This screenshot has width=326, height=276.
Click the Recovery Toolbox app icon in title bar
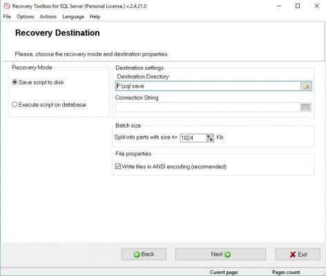7,6
